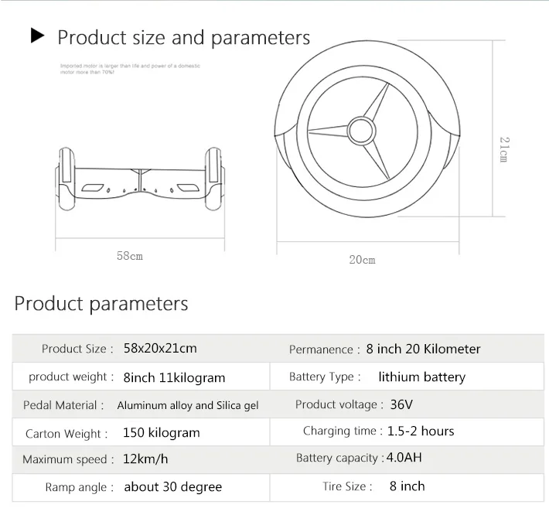This screenshot has height=508, width=549.
Task: Click the 20cm wheel width label
Action: pyautogui.click(x=362, y=260)
